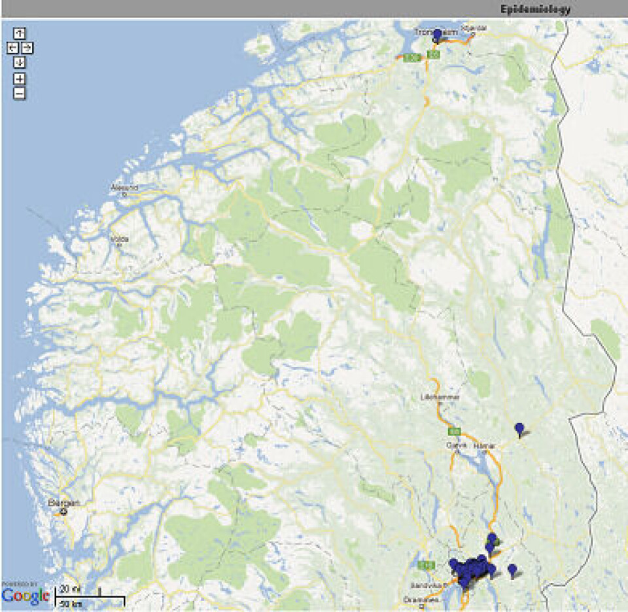Click the Volda town label
Viewport: 628px width, 612px height.
(x=118, y=239)
